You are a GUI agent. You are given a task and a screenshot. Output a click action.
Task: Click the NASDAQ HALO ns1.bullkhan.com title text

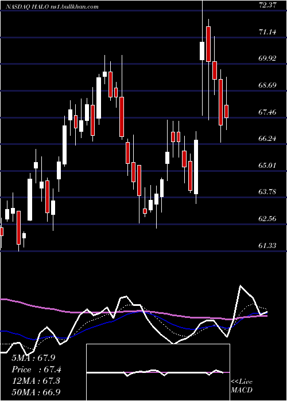pos(52,7)
